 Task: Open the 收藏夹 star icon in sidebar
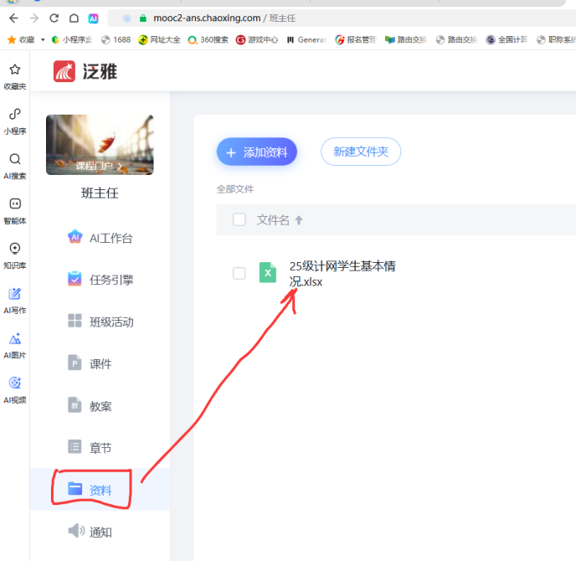pos(14,70)
